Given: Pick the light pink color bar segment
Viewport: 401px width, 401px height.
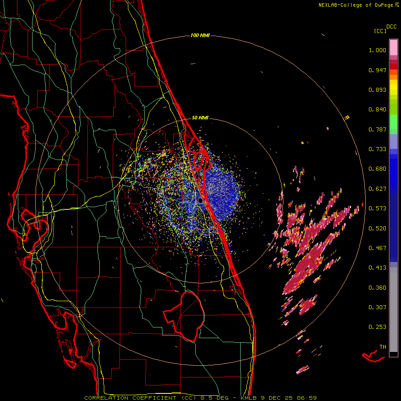Looking at the screenshot, I should pos(393,48).
